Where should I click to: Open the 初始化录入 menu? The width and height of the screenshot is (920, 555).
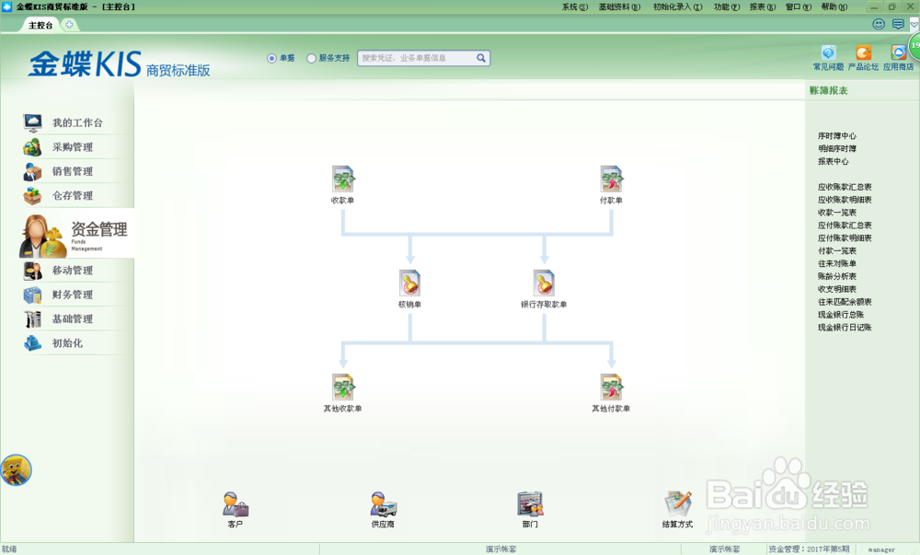[678, 7]
